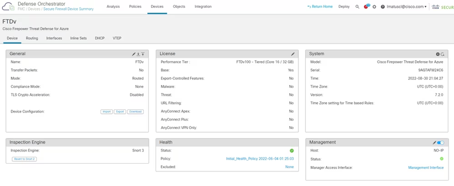The width and height of the screenshot is (454, 186).
Task: Click the Download device configuration button
Action: pyautogui.click(x=135, y=111)
